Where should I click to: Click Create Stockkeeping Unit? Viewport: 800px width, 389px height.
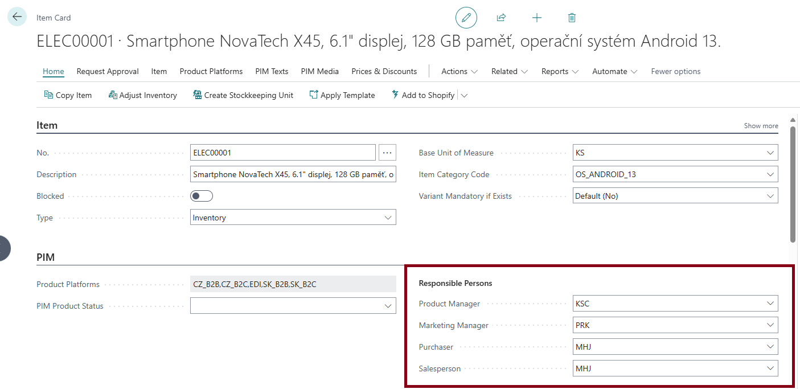tap(243, 95)
